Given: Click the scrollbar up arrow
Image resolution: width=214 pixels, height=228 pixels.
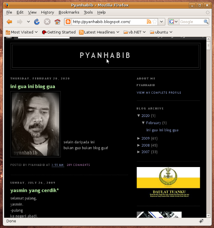Looking at the screenshot, I should pyautogui.click(x=208, y=39).
